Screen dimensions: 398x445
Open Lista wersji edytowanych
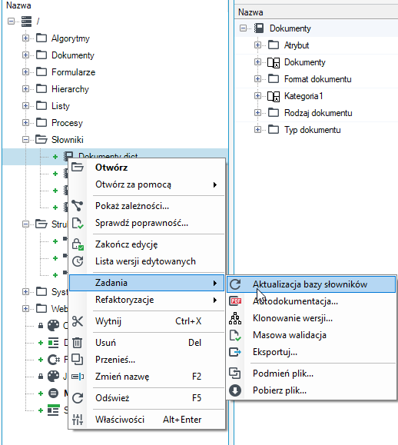pyautogui.click(x=147, y=261)
